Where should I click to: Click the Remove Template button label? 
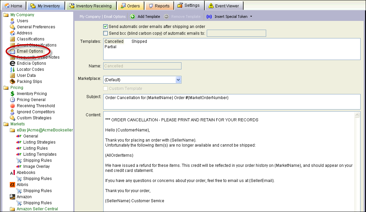click(186, 17)
